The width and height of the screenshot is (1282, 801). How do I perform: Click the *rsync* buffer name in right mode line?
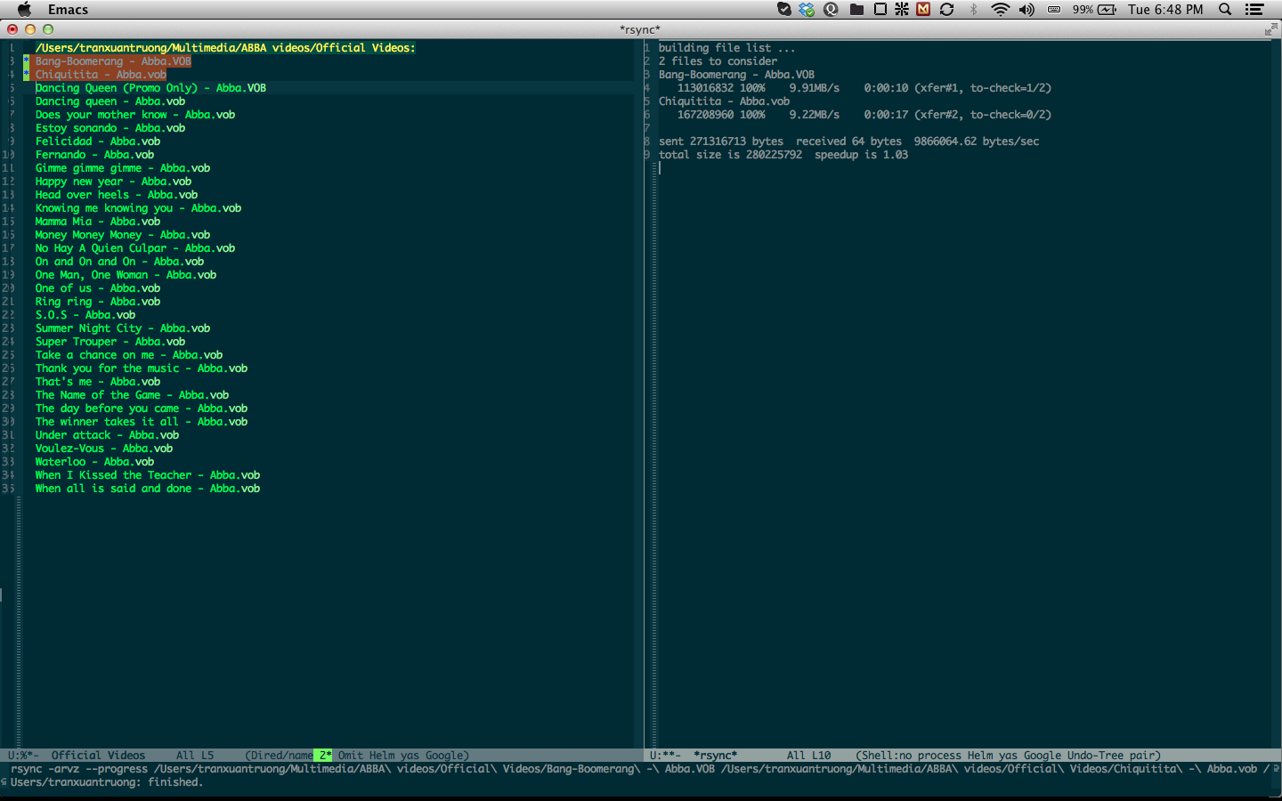coord(715,756)
